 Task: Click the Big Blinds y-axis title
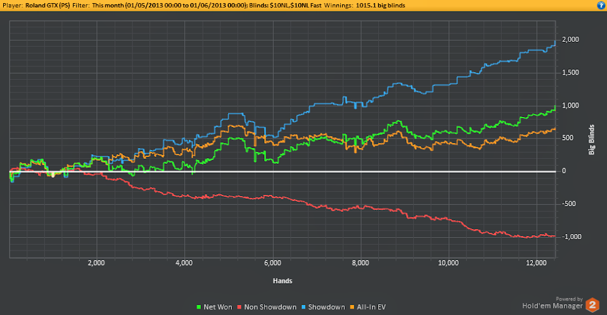pos(592,140)
